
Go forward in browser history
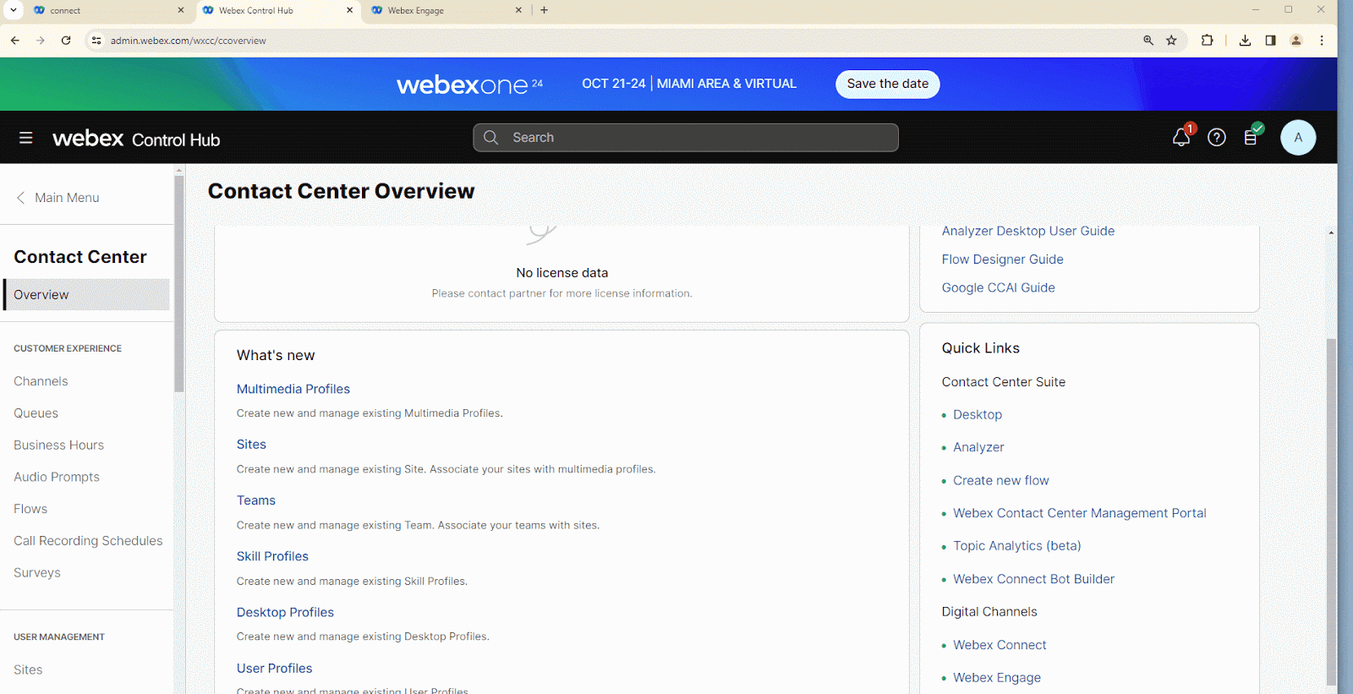tap(41, 40)
